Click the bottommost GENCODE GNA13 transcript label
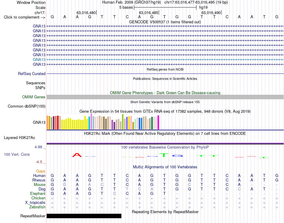This screenshot has height=223, width=284. tap(39, 64)
